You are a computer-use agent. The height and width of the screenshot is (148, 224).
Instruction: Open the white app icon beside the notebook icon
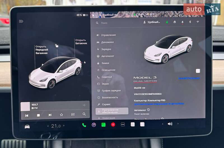point(142,124)
